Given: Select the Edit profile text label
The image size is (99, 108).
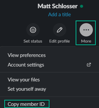Looking at the screenshot, I should [60, 41].
